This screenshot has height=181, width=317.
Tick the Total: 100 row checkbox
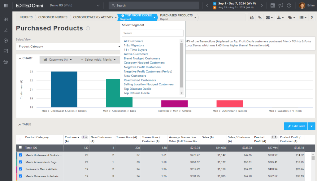tap(20, 148)
